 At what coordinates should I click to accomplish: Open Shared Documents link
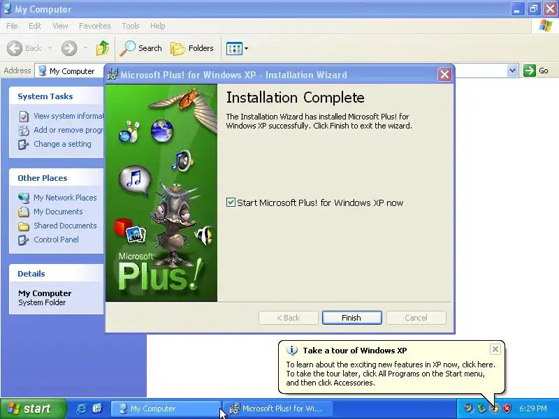point(65,226)
